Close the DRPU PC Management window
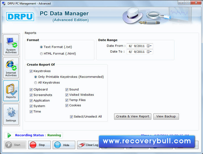This screenshot has height=154, width=203. click(x=196, y=3)
